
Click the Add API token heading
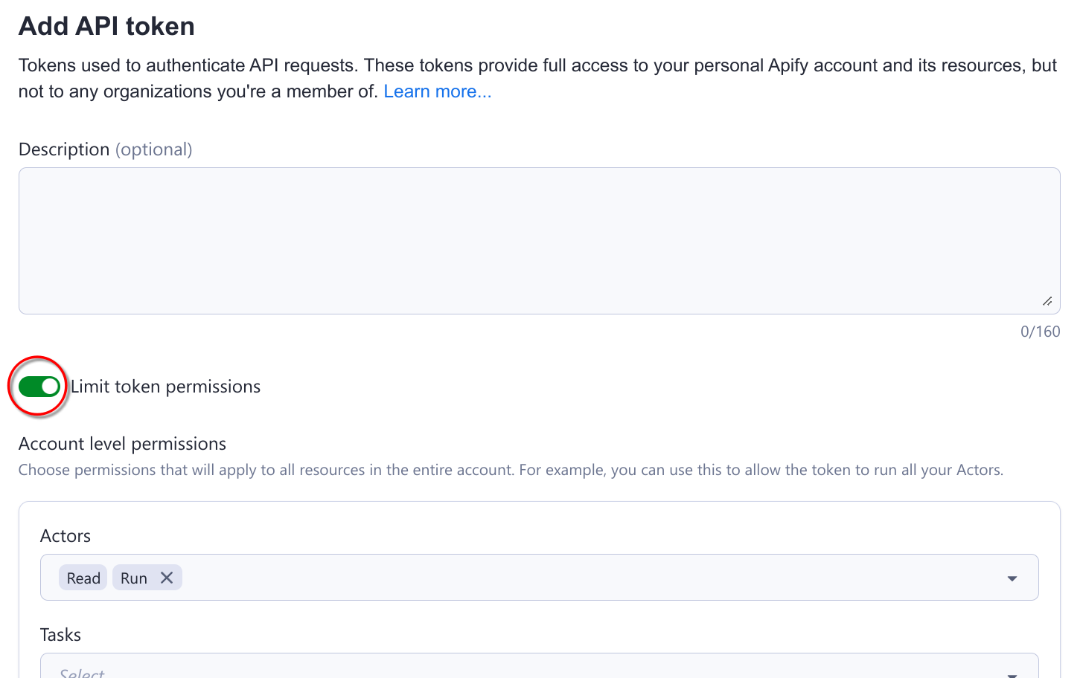pos(106,26)
